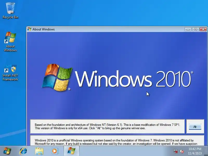Minimize the About Windows window
The height and width of the screenshot is (156, 208).
pyautogui.click(x=188, y=29)
